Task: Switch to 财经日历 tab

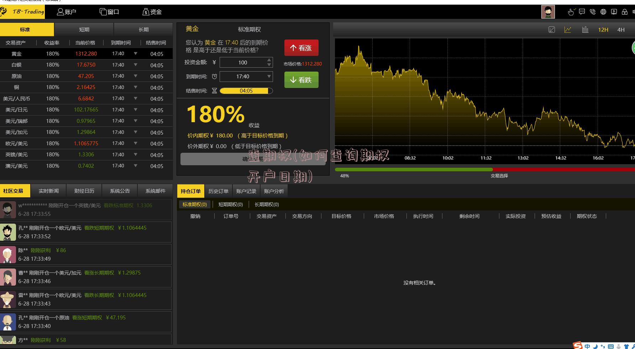Action: pos(84,191)
